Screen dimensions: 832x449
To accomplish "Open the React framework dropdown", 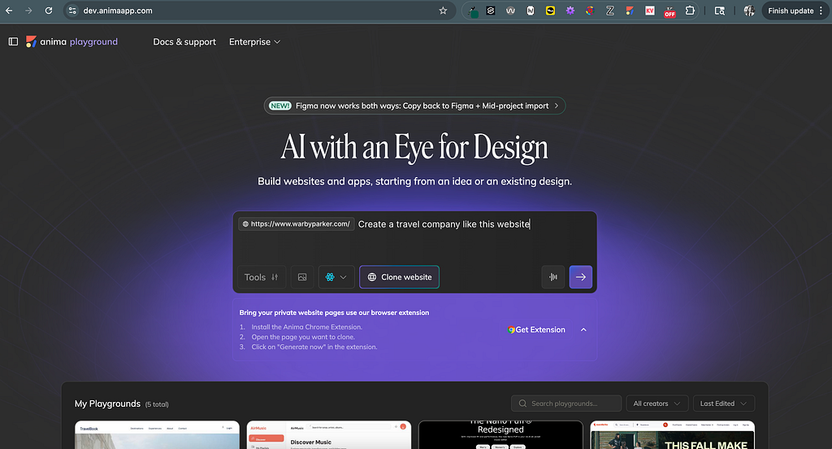I will click(336, 277).
